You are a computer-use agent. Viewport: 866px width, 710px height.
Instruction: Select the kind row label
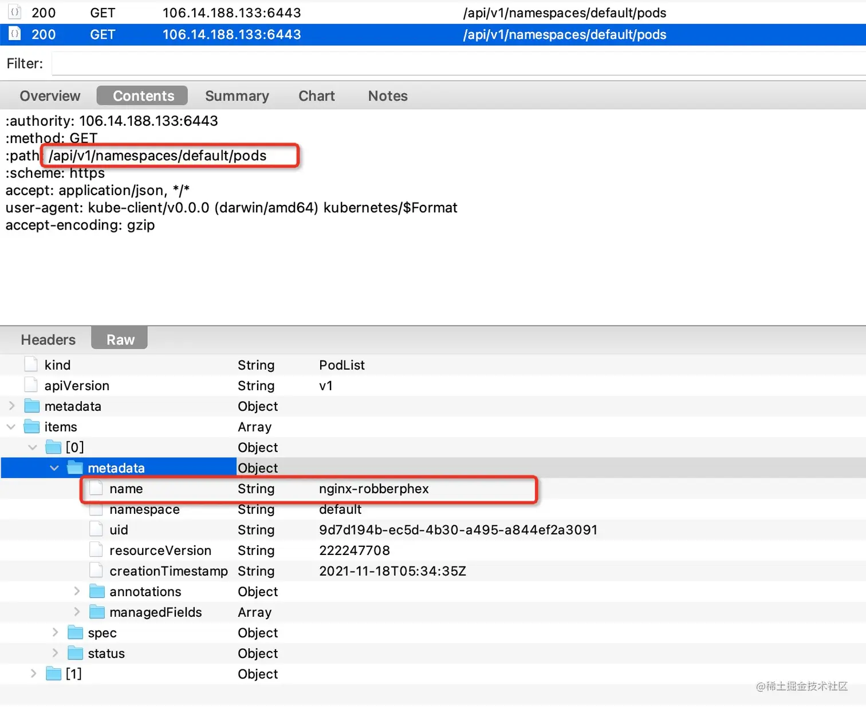point(57,364)
